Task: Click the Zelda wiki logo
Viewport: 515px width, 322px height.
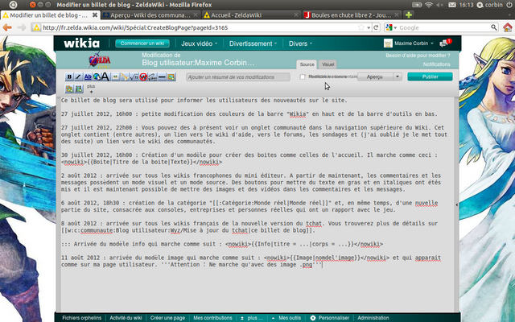Action: click(99, 60)
